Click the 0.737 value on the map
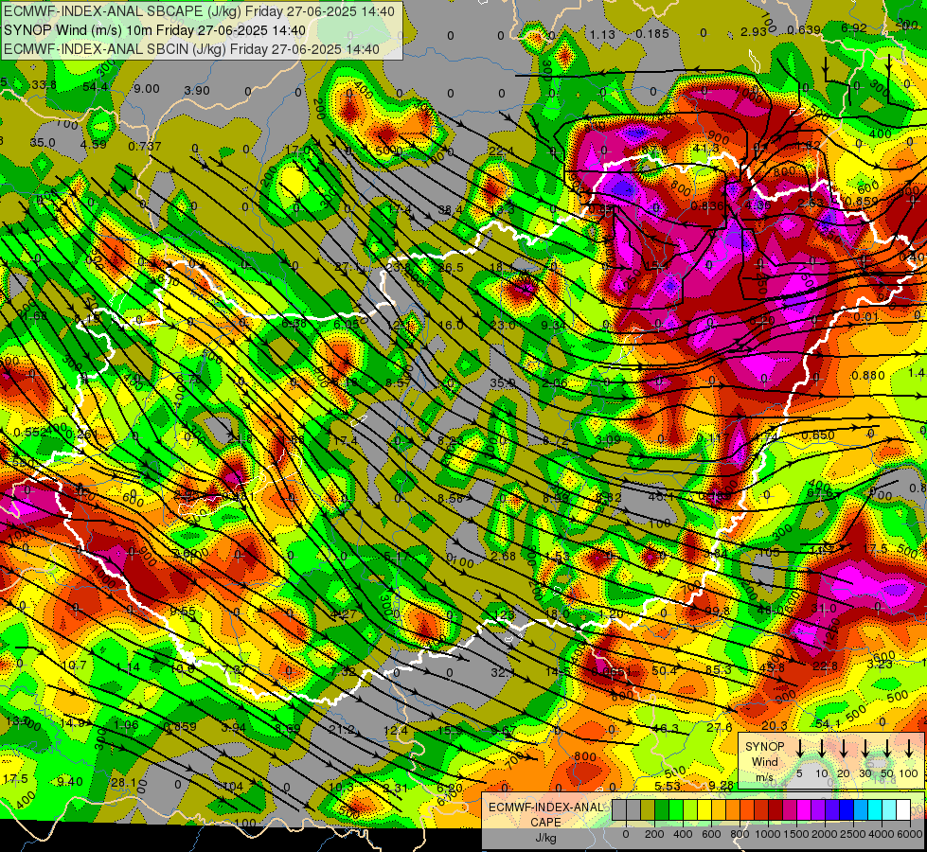 pos(145,146)
